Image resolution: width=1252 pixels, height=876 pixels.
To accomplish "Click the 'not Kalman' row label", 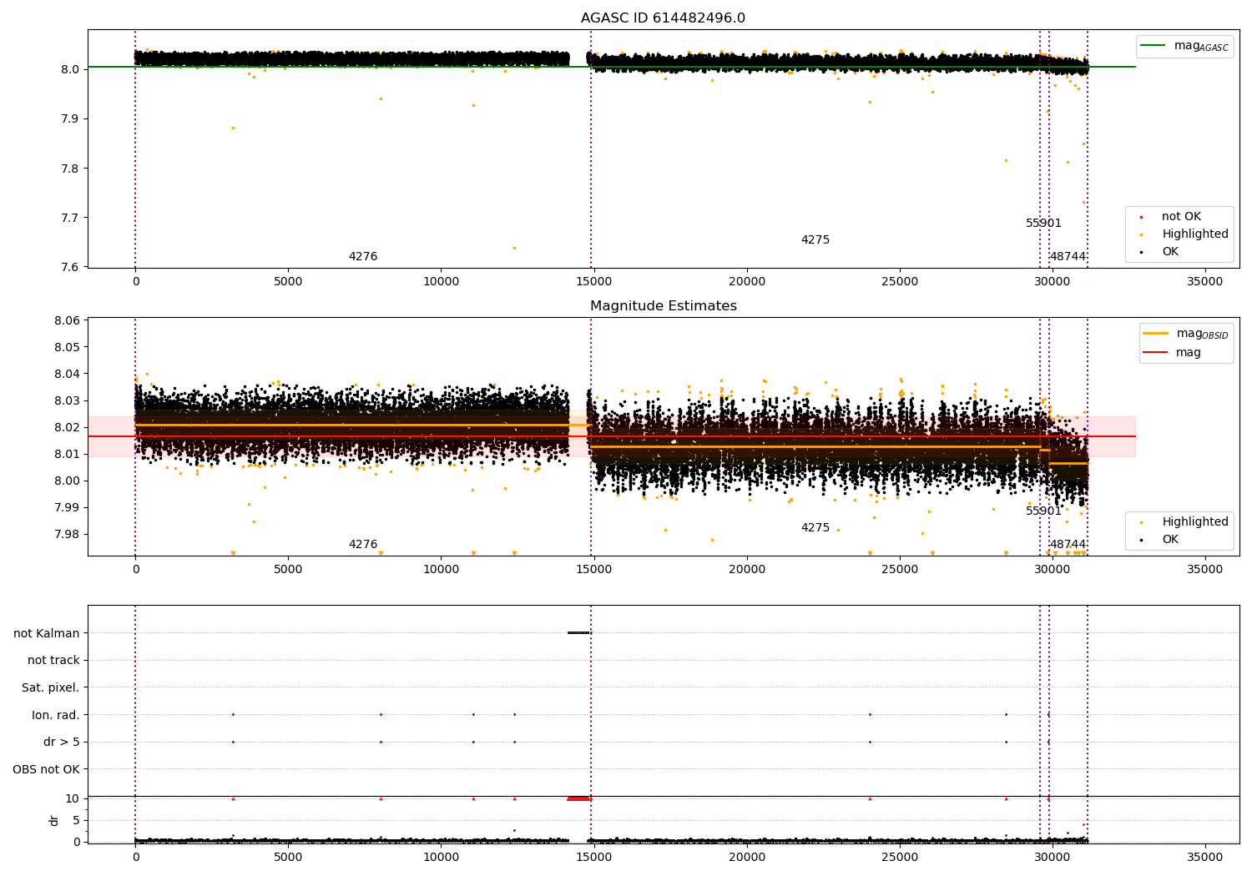I will [47, 633].
